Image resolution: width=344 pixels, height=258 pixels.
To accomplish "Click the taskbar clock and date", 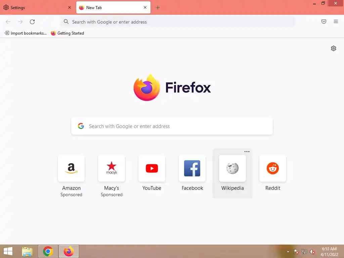I will 329,252.
